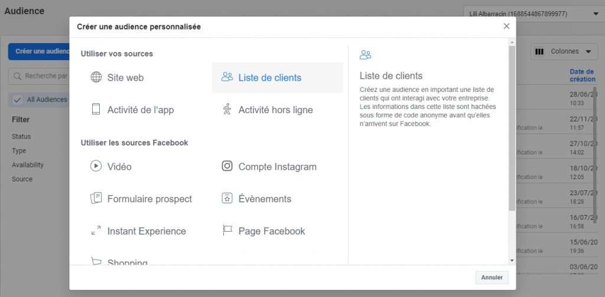Expand the Status filter
Image resolution: width=605 pixels, height=297 pixels.
[x=21, y=137]
